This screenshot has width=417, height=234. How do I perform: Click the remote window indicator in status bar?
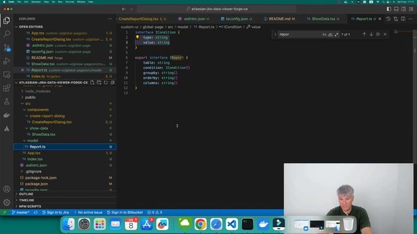coord(5,213)
